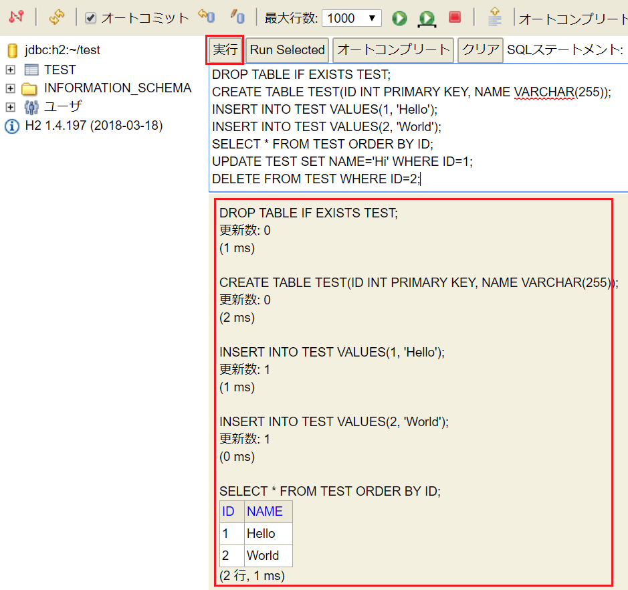Click the Run Selected button
This screenshot has height=590, width=628.
[287, 50]
